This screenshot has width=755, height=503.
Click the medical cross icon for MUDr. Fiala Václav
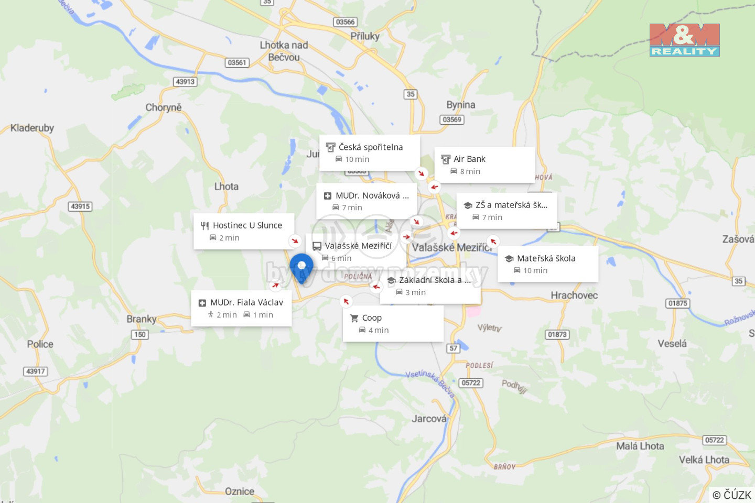tap(202, 303)
